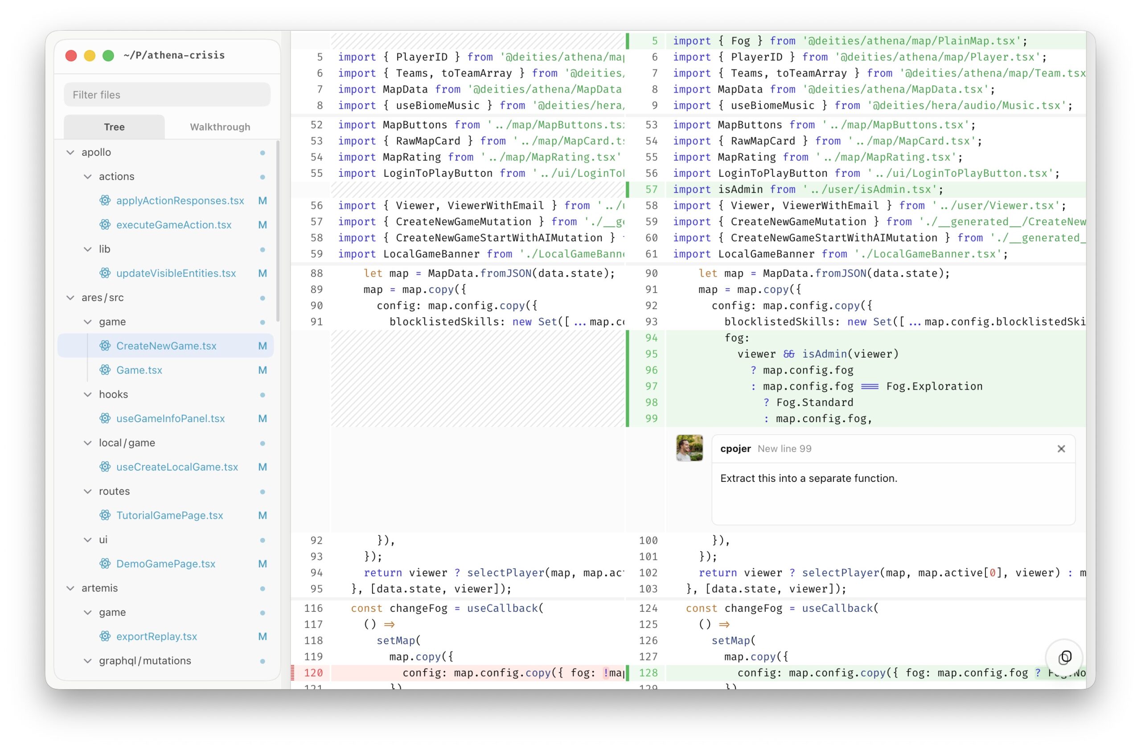1141x749 pixels.
Task: Open TutorialGamePage.tsx
Action: click(x=170, y=515)
